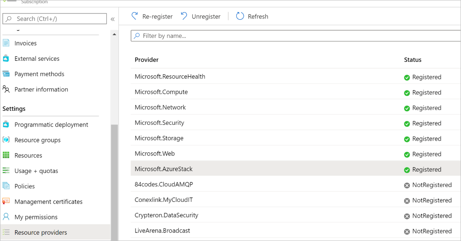Click in the Filter by name field
This screenshot has height=241, width=461.
pos(295,36)
